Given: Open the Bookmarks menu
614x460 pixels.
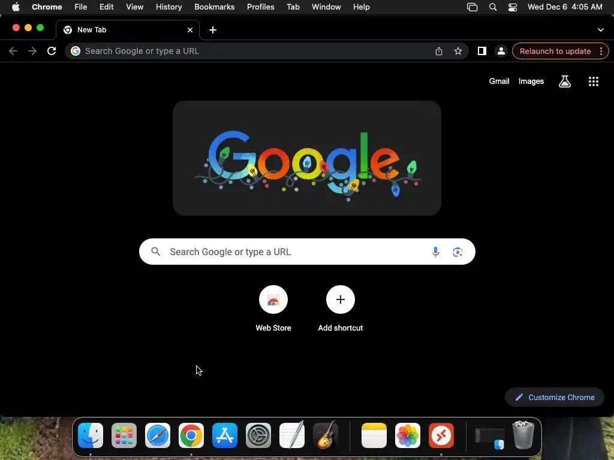Looking at the screenshot, I should 214,7.
